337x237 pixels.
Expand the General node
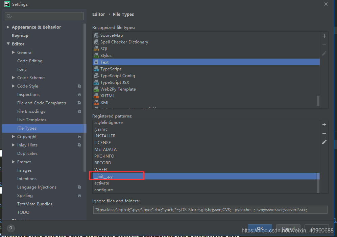coord(13,52)
